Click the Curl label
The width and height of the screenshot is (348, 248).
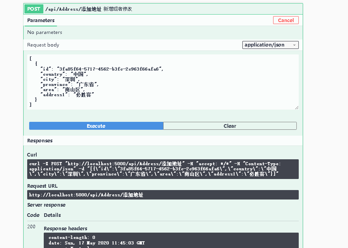(x=32, y=155)
